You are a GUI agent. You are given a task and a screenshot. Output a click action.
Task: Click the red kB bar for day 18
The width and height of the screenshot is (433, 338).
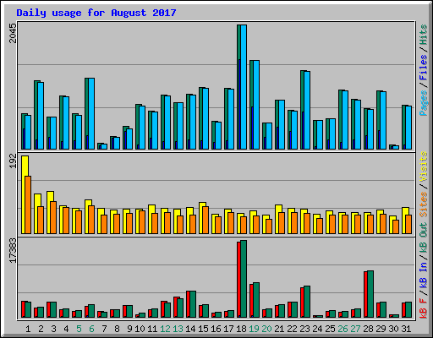[238, 280]
